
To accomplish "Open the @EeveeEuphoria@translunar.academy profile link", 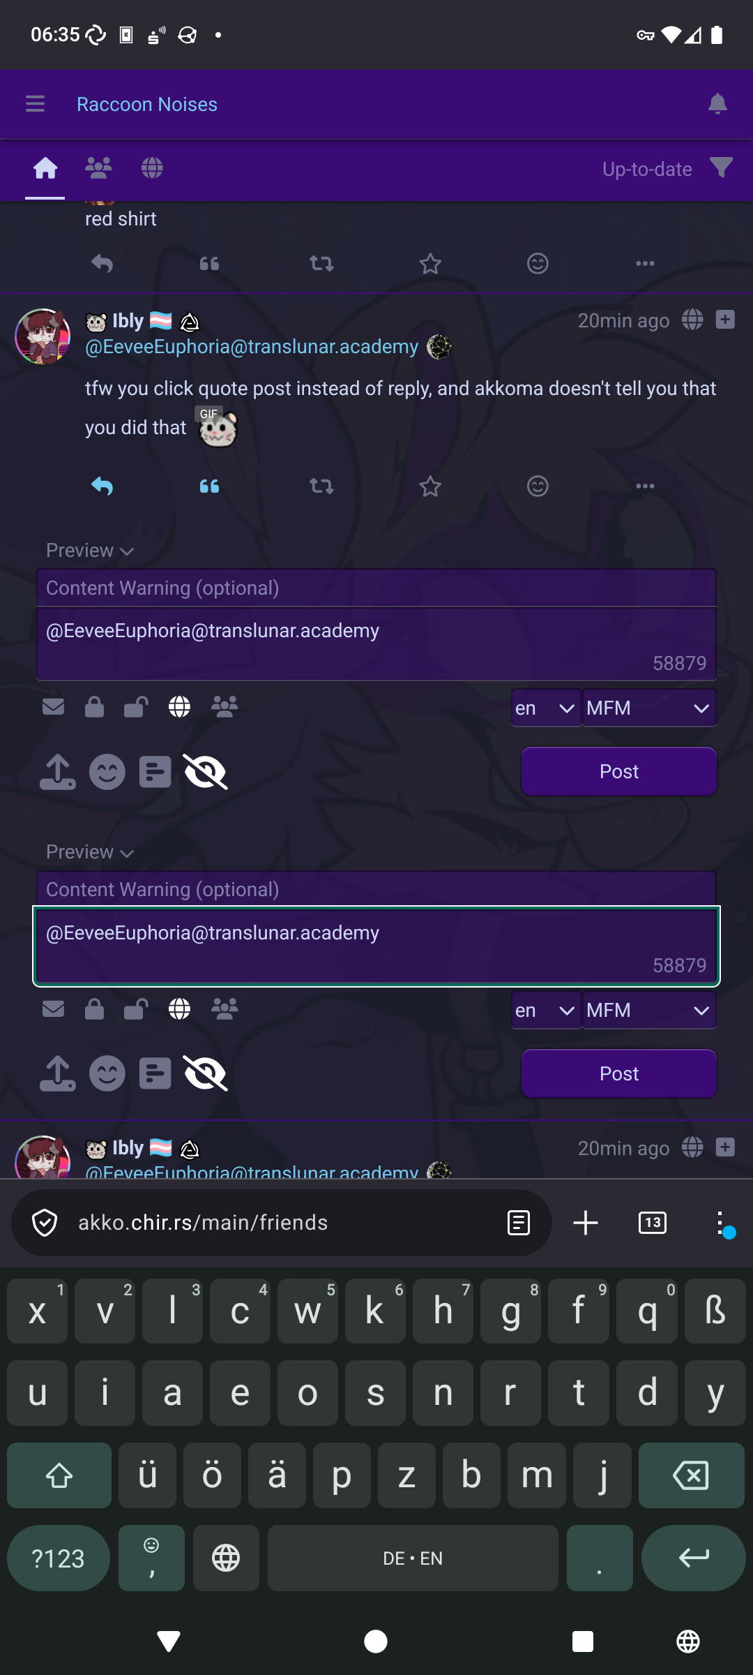I will pyautogui.click(x=252, y=347).
